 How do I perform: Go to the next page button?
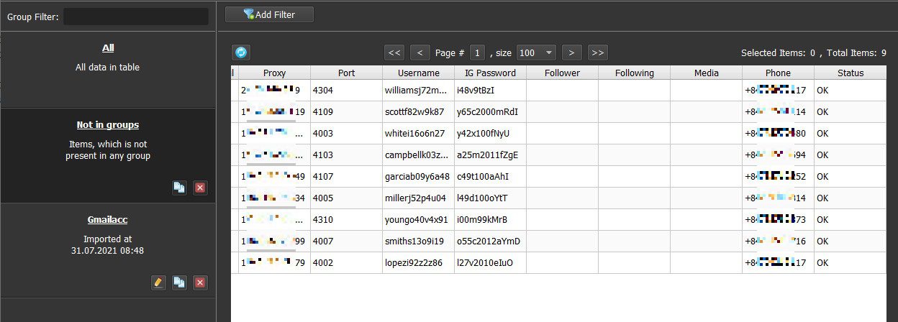pyautogui.click(x=571, y=52)
